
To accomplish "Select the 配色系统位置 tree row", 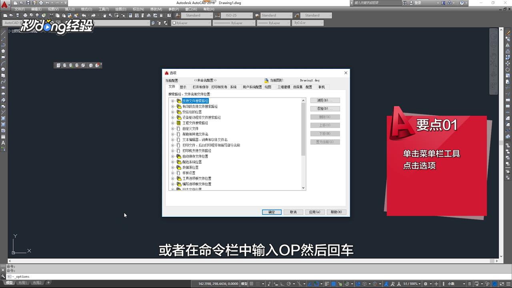I will point(192,162).
